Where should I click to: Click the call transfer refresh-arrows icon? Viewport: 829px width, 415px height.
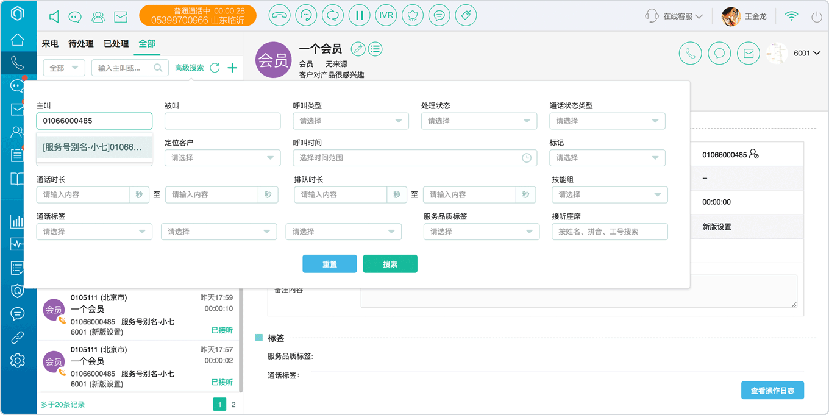(x=333, y=16)
